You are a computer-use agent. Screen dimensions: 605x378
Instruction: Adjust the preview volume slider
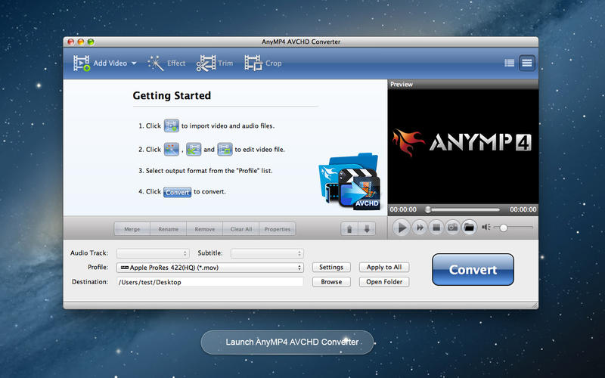(502, 227)
